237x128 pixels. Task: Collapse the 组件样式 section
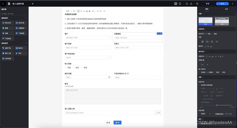[206, 51]
